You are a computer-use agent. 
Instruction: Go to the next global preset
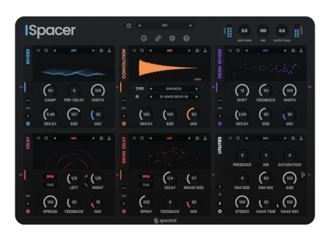pos(191,26)
